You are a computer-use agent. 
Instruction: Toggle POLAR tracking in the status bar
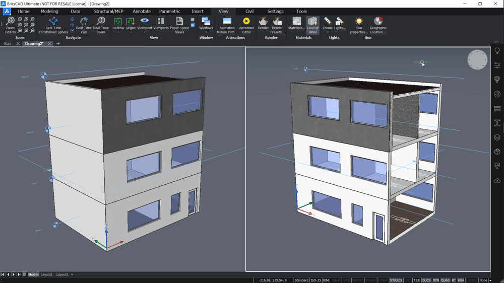(370, 280)
